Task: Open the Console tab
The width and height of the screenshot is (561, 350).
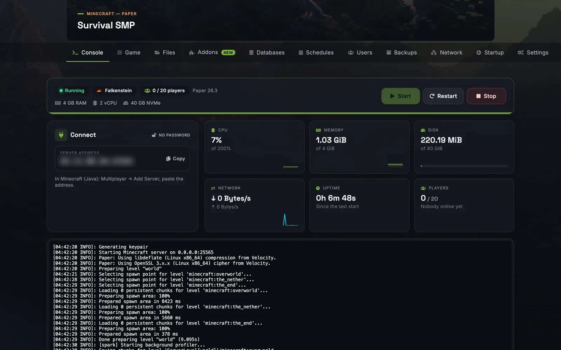Action: tap(88, 52)
